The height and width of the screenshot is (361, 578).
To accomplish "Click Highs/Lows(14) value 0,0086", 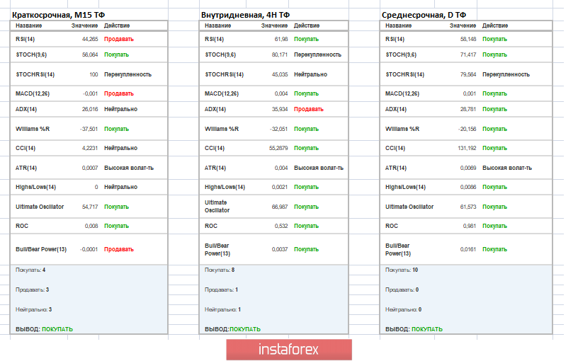I will tap(468, 187).
